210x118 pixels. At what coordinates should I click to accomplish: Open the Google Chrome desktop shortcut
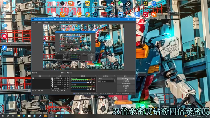pyautogui.click(x=87, y=14)
